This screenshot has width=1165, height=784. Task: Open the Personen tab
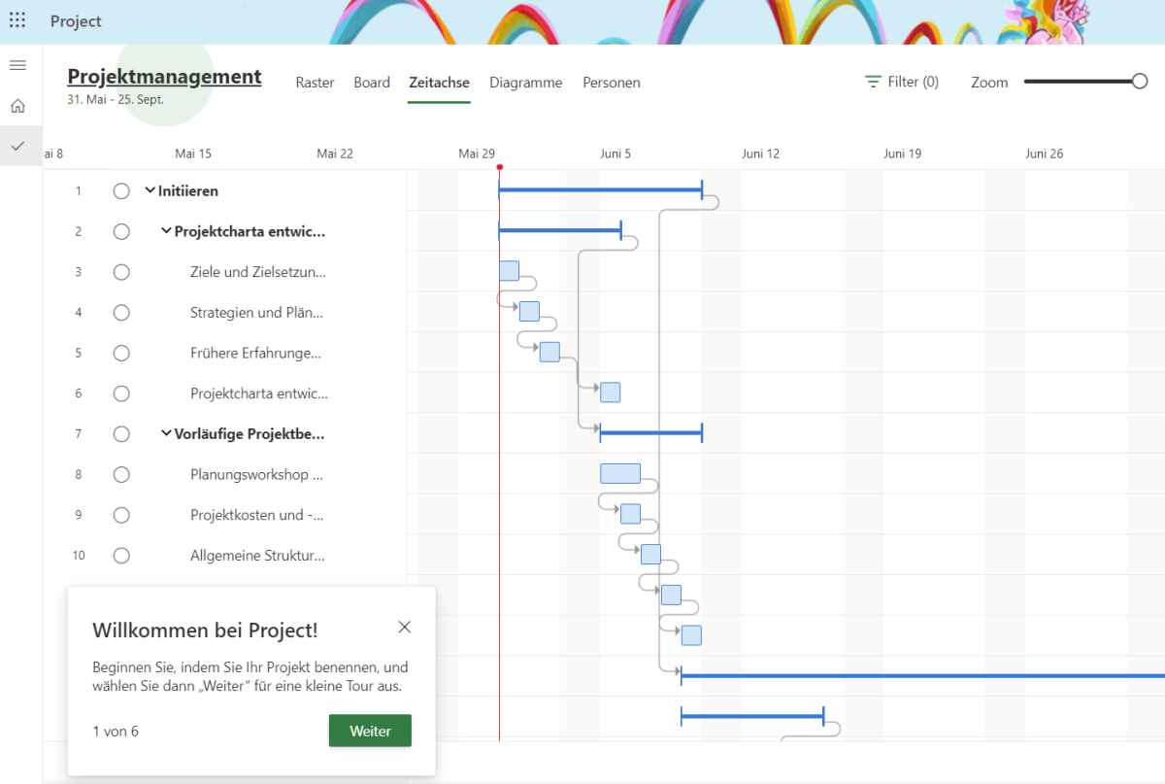[x=612, y=83]
